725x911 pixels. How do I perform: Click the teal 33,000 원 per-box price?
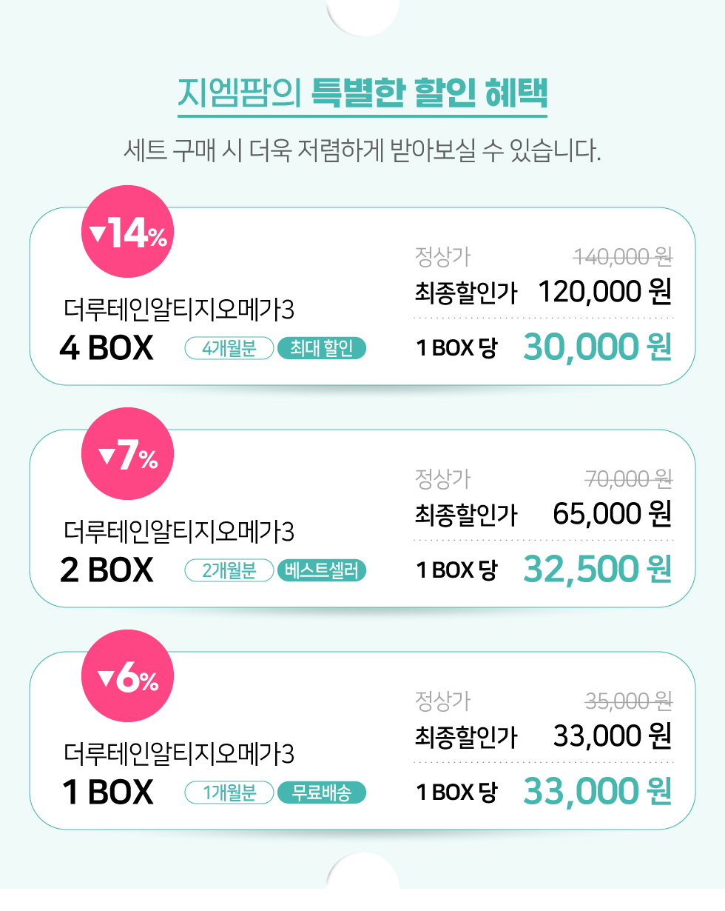point(598,791)
